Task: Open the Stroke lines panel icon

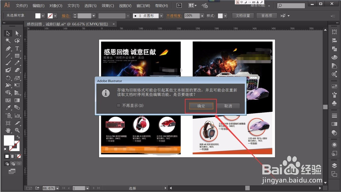Action: (334, 115)
